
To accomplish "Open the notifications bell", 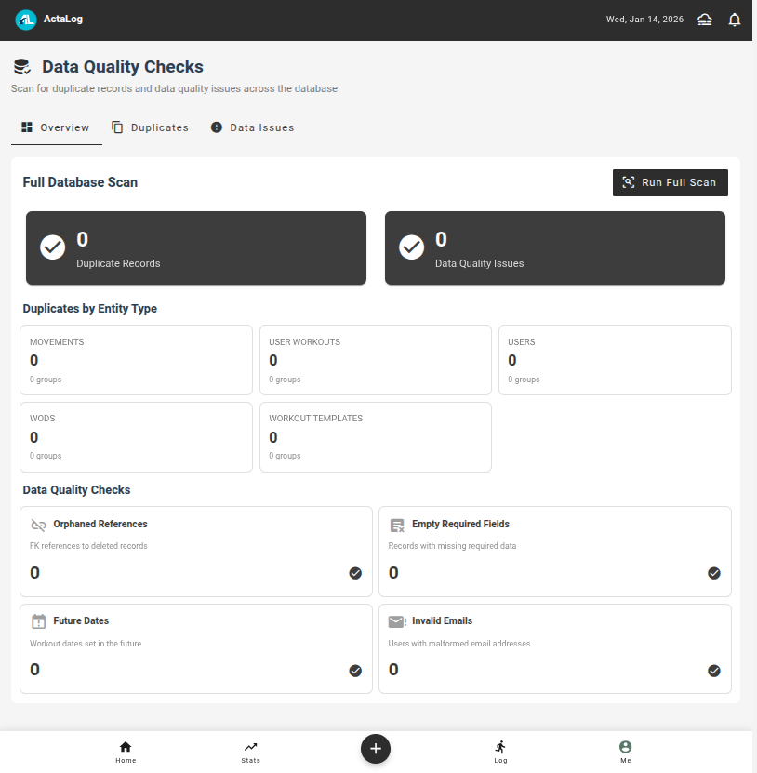I will tap(735, 20).
